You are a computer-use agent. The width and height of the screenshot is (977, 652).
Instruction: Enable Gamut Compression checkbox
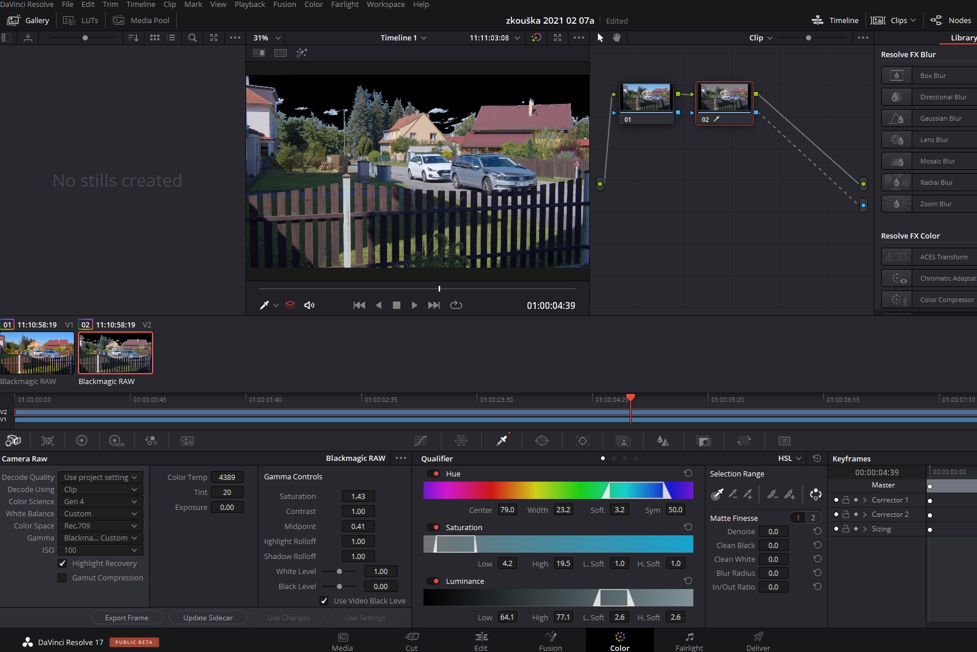62,578
